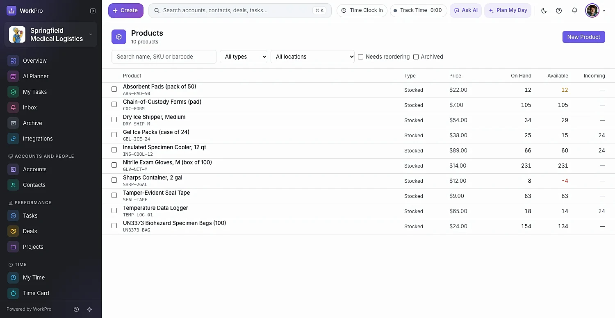Open the All types dropdown
615x318 pixels.
pyautogui.click(x=244, y=57)
